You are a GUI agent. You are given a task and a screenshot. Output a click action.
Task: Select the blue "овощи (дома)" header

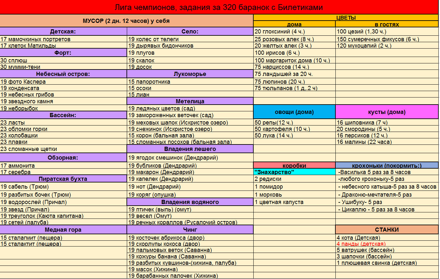[x=294, y=112]
